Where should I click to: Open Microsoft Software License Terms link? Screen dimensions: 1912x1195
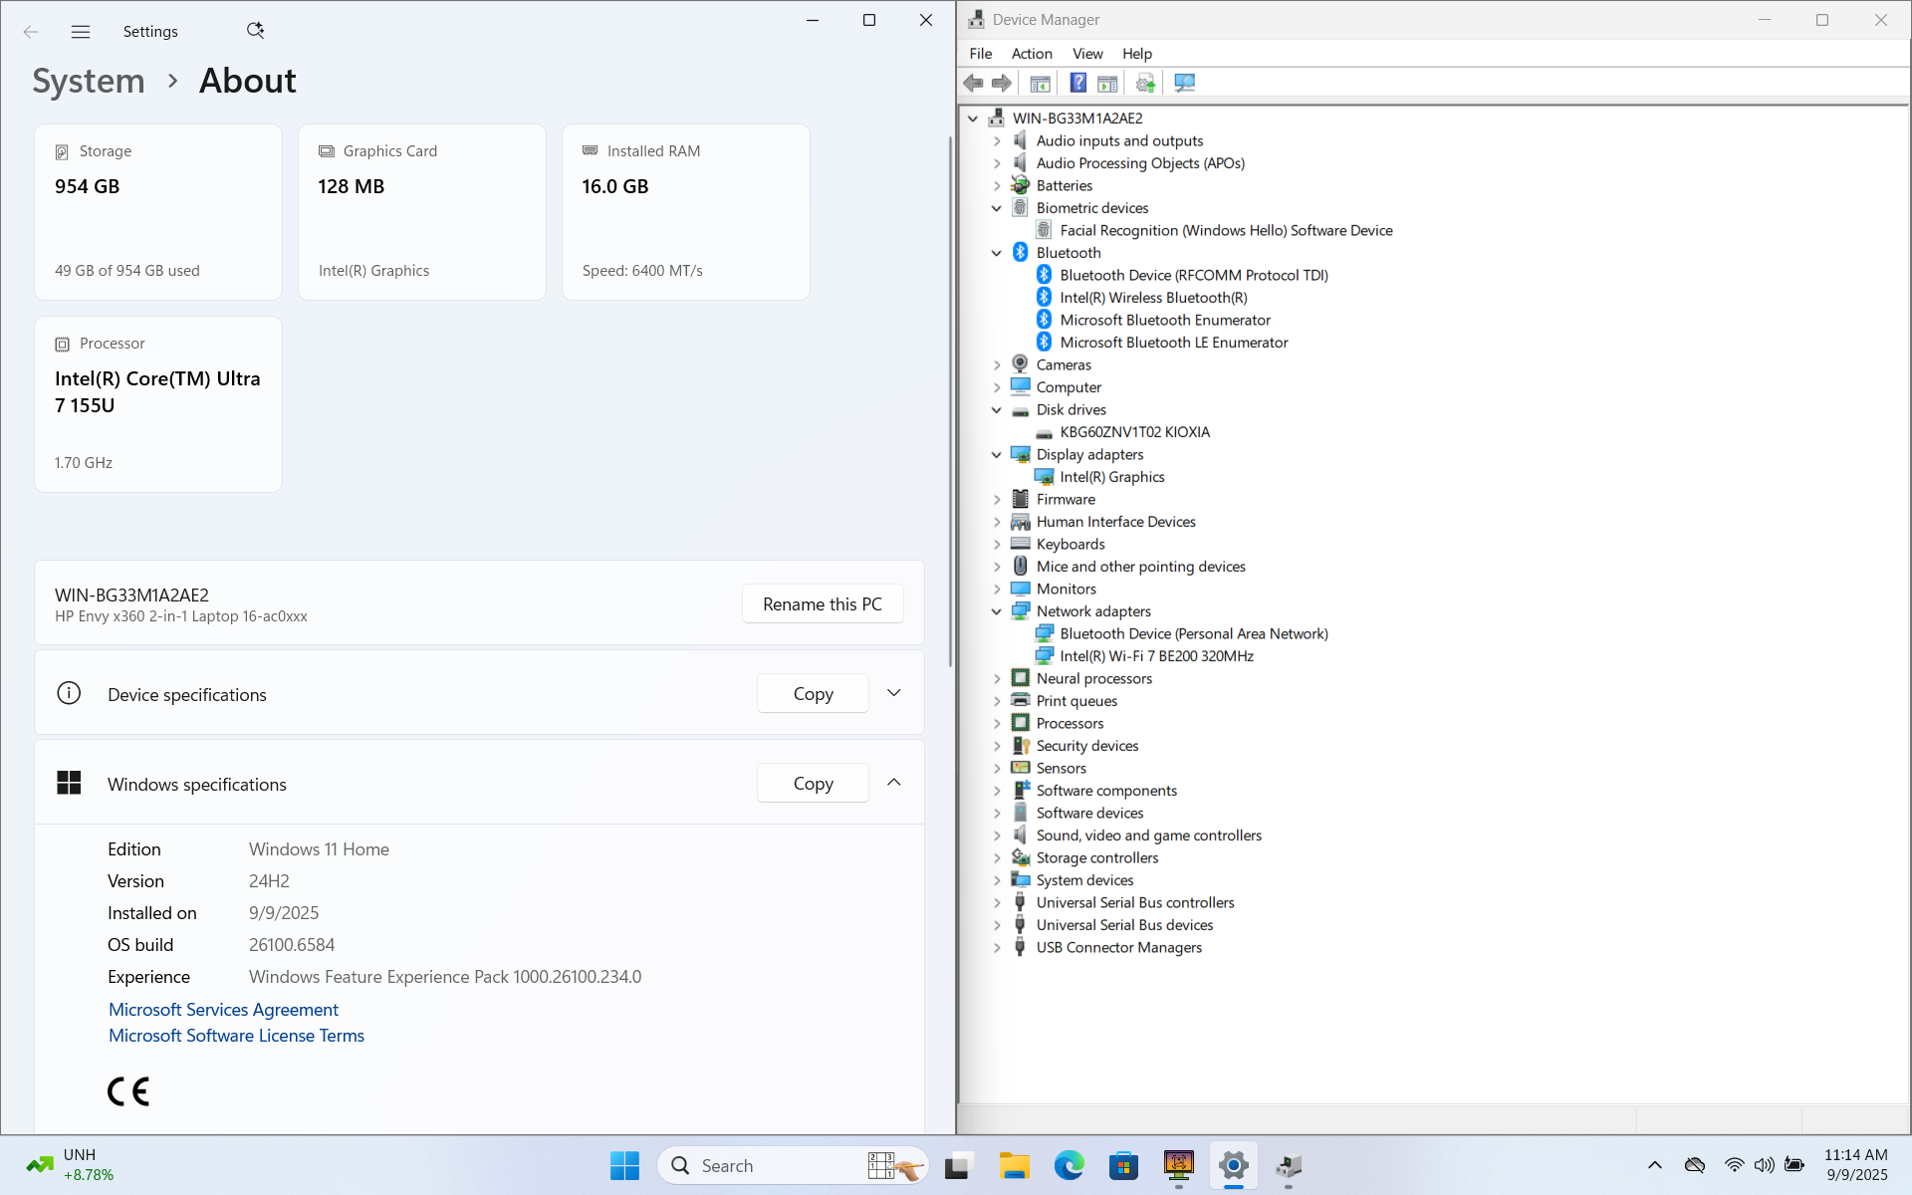tap(236, 1035)
